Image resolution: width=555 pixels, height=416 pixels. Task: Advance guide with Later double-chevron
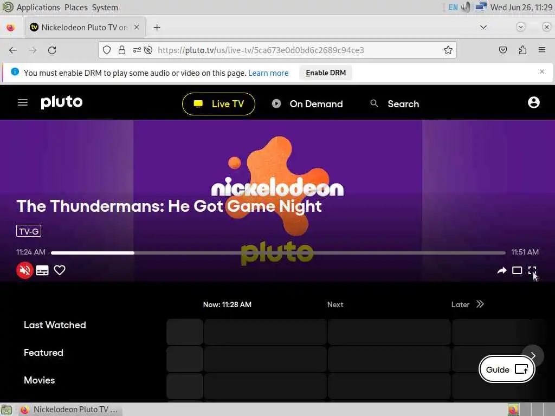pyautogui.click(x=480, y=304)
